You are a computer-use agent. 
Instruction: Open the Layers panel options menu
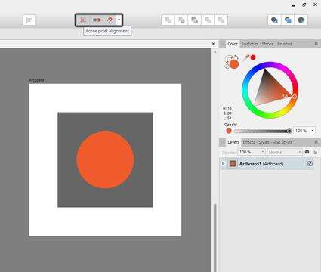[316, 142]
